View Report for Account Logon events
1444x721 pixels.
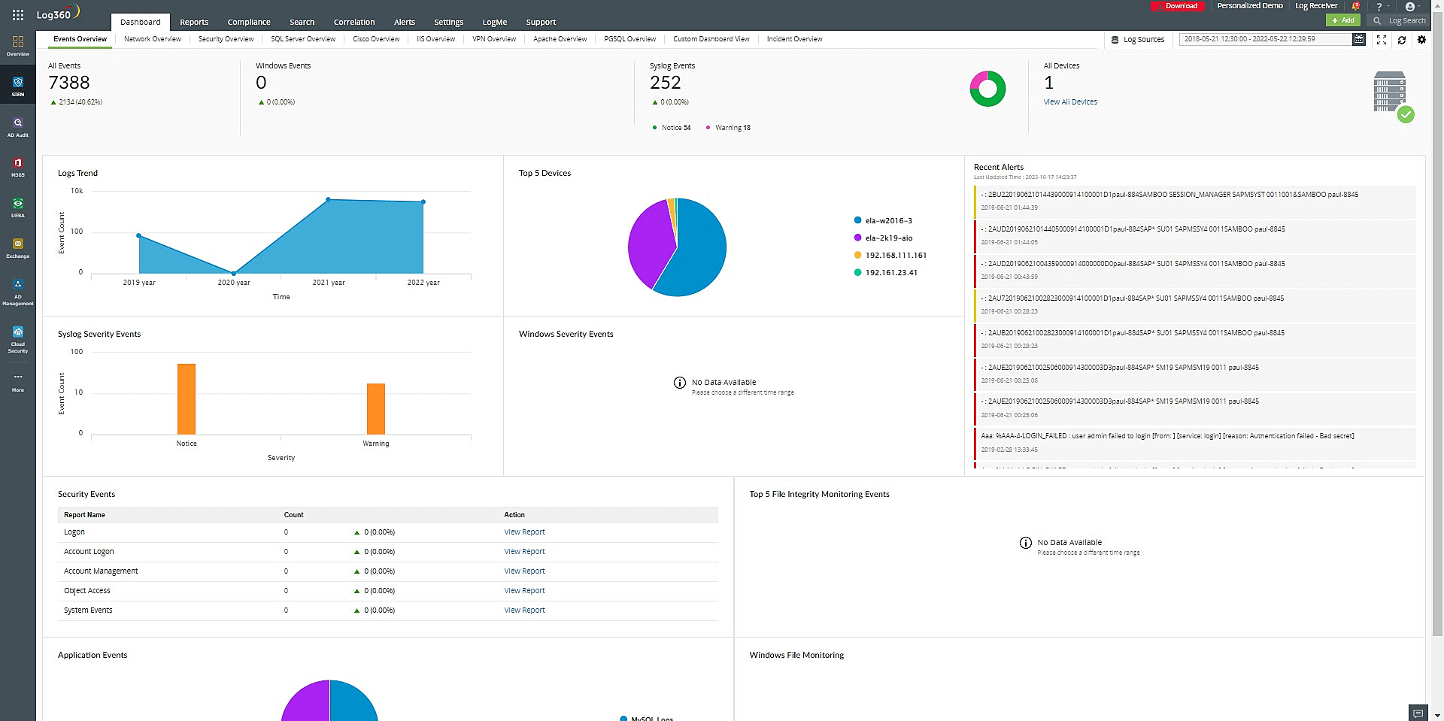(x=524, y=551)
